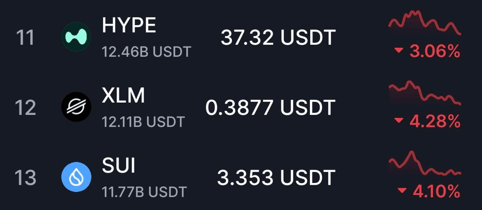Tap the XLM Stellar logo icon

coord(76,107)
